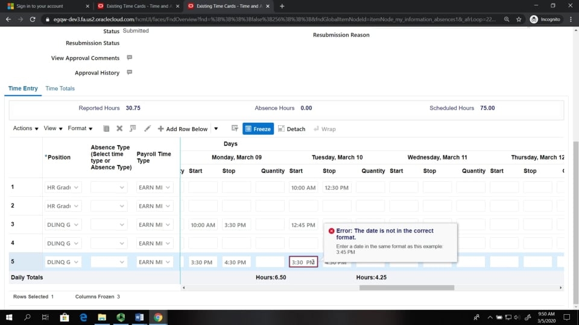Click the zoom magnifier icon in address bar
This screenshot has height=325, width=579.
pyautogui.click(x=507, y=19)
